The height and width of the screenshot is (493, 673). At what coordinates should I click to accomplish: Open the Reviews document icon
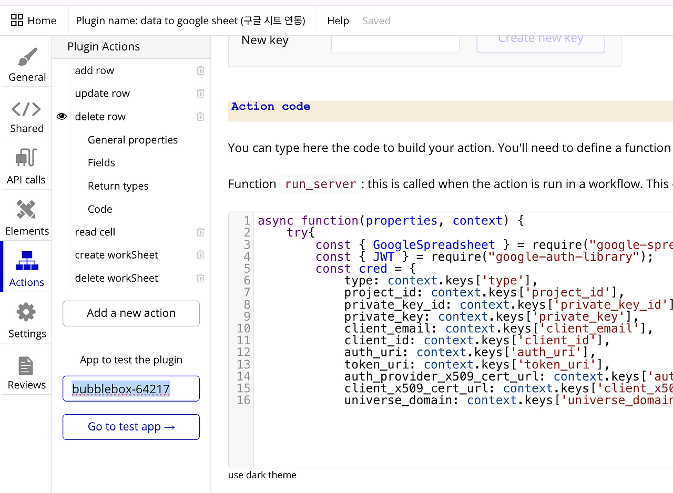point(26,366)
